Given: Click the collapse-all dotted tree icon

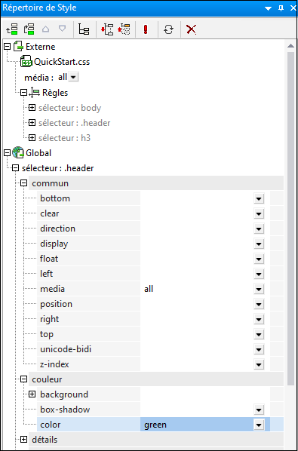Looking at the screenshot, I should click(x=124, y=29).
